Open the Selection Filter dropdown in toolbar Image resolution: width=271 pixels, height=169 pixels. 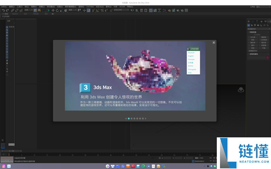click(28, 10)
